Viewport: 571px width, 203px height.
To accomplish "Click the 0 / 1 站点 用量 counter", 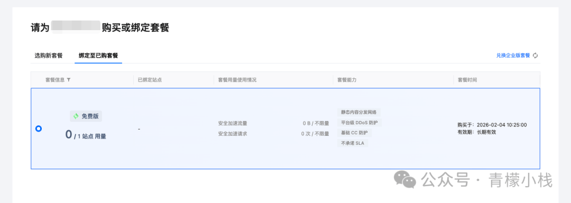I will click(86, 135).
